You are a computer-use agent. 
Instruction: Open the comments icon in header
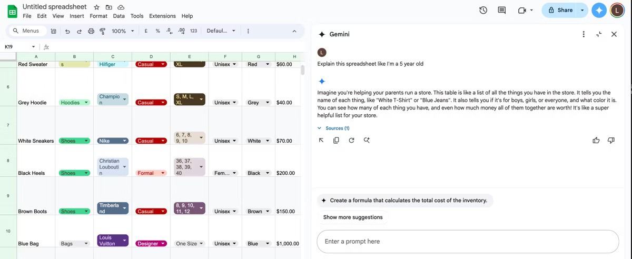pos(501,10)
